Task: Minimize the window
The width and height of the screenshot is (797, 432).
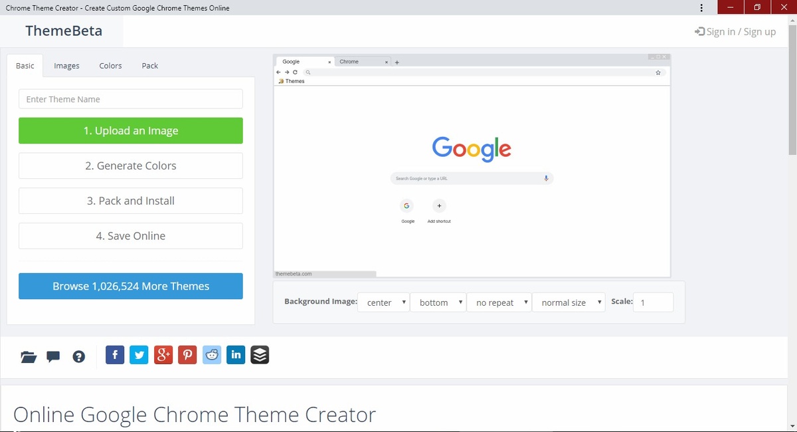Action: click(x=731, y=7)
